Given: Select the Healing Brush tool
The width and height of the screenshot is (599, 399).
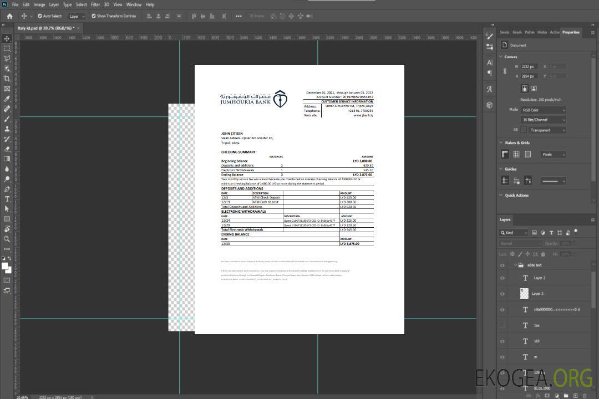Looking at the screenshot, I should click(x=7, y=109).
